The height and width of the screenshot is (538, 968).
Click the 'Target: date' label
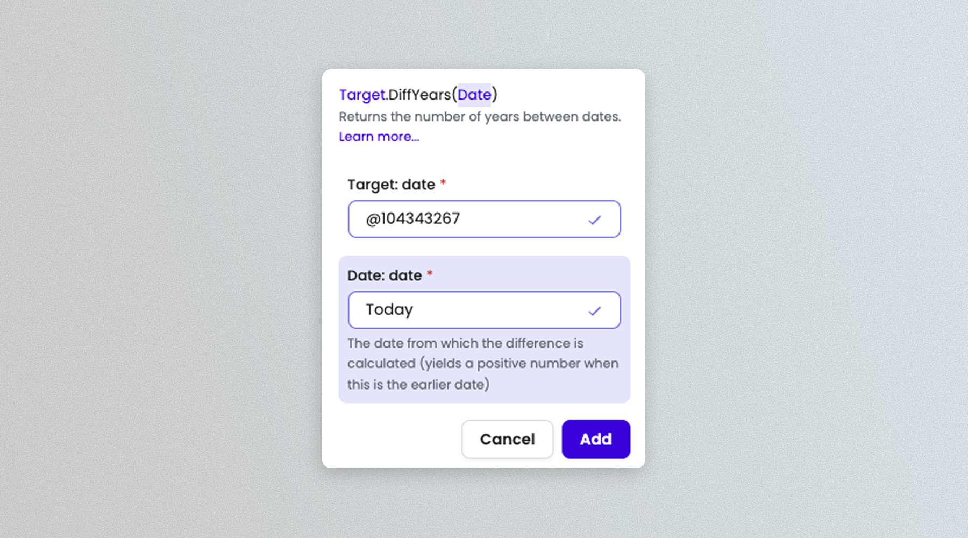(x=391, y=185)
